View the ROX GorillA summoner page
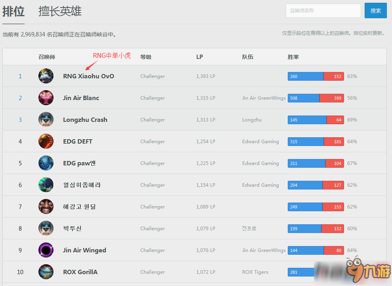The width and height of the screenshot is (392, 286). tap(80, 272)
